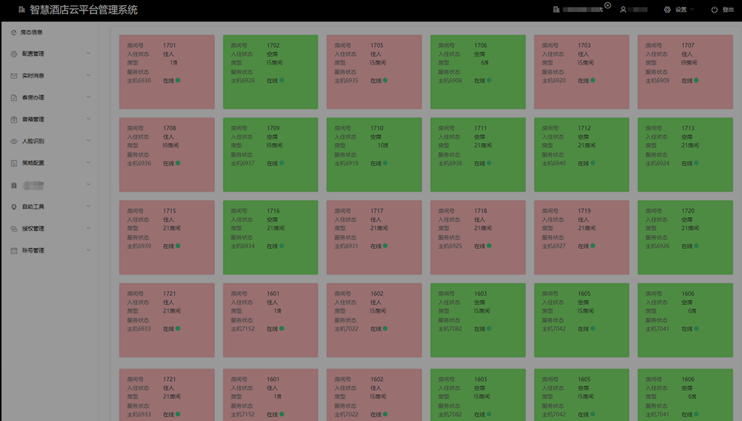This screenshot has width=742, height=421.
Task: Select the room 1715 card
Action: (167, 237)
